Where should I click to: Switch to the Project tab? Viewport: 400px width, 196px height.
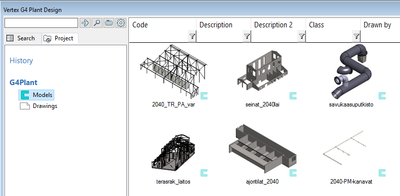[60, 38]
